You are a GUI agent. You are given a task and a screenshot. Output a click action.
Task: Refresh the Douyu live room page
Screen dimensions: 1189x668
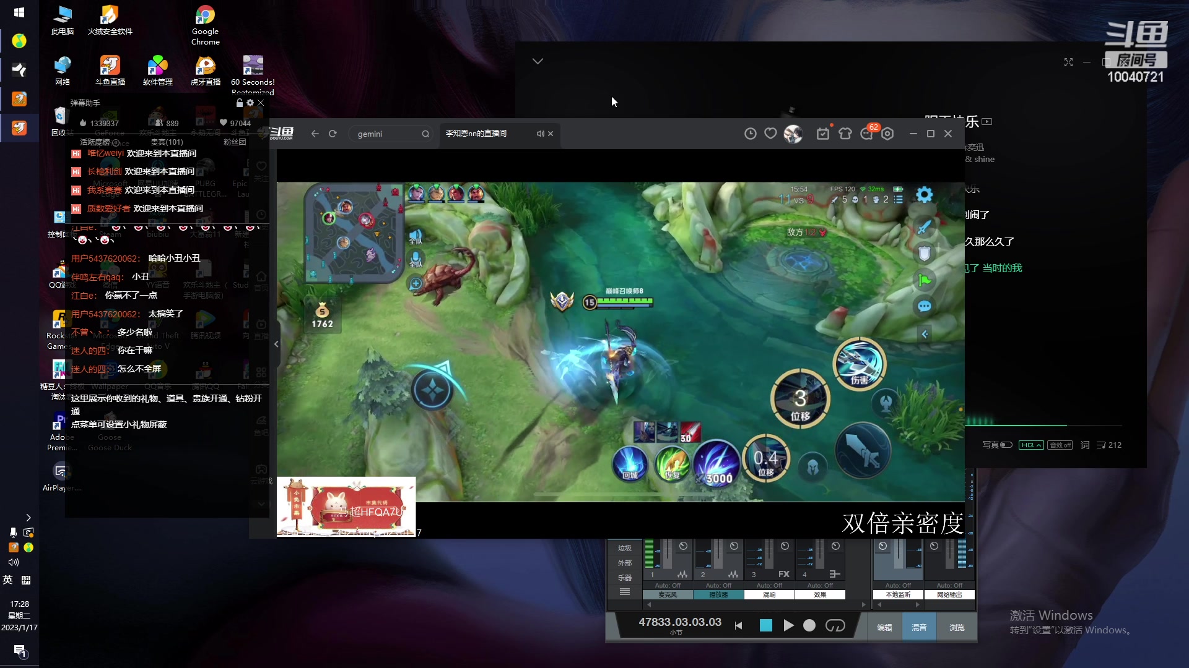click(x=333, y=134)
